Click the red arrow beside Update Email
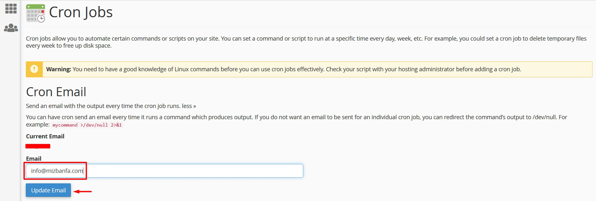The width and height of the screenshot is (596, 201). pos(83,191)
